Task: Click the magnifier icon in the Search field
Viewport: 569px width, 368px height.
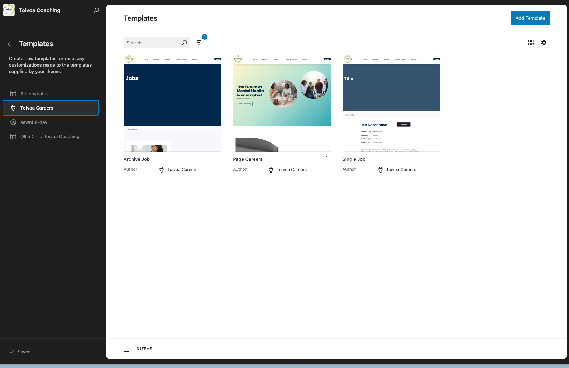Action: pyautogui.click(x=185, y=43)
